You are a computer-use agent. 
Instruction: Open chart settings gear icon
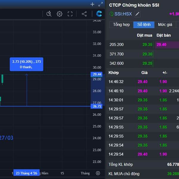[59, 14]
